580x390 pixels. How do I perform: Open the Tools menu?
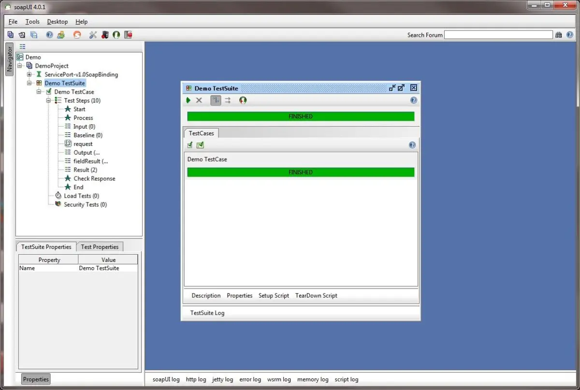click(32, 22)
